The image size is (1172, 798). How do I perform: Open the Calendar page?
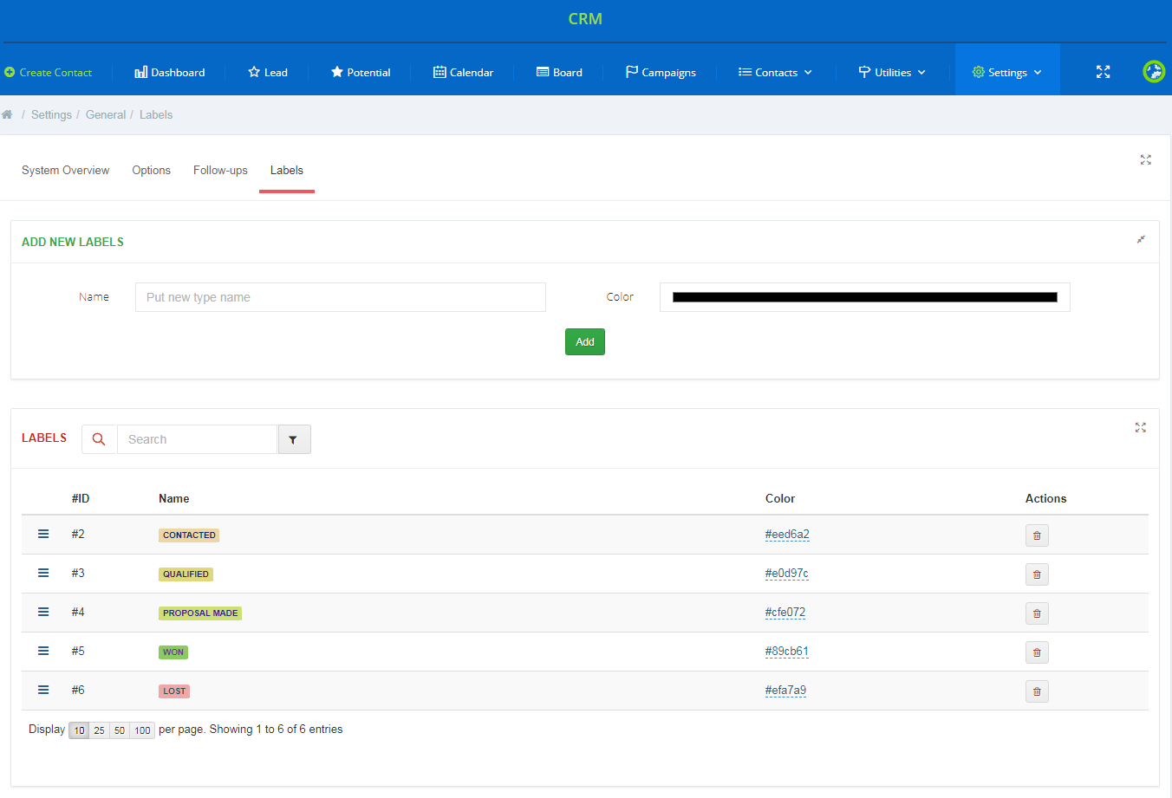tap(463, 72)
